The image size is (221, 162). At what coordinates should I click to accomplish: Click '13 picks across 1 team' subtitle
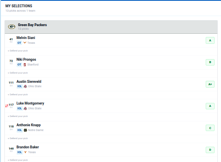20,11
